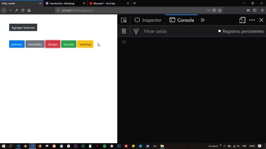Open File Explorer from the taskbar
Image resolution: width=266 pixels, height=149 pixels.
pyautogui.click(x=162, y=146)
